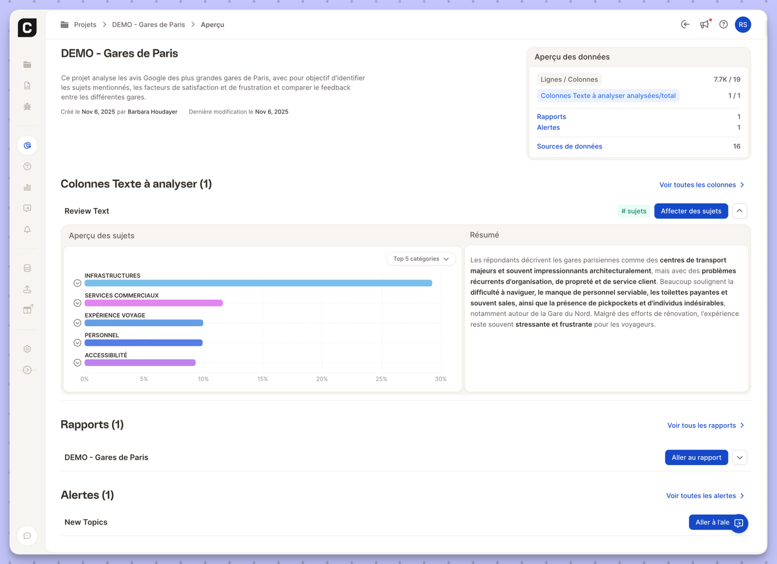Go to Projets in the breadcrumb
The height and width of the screenshot is (564, 777).
(x=85, y=24)
